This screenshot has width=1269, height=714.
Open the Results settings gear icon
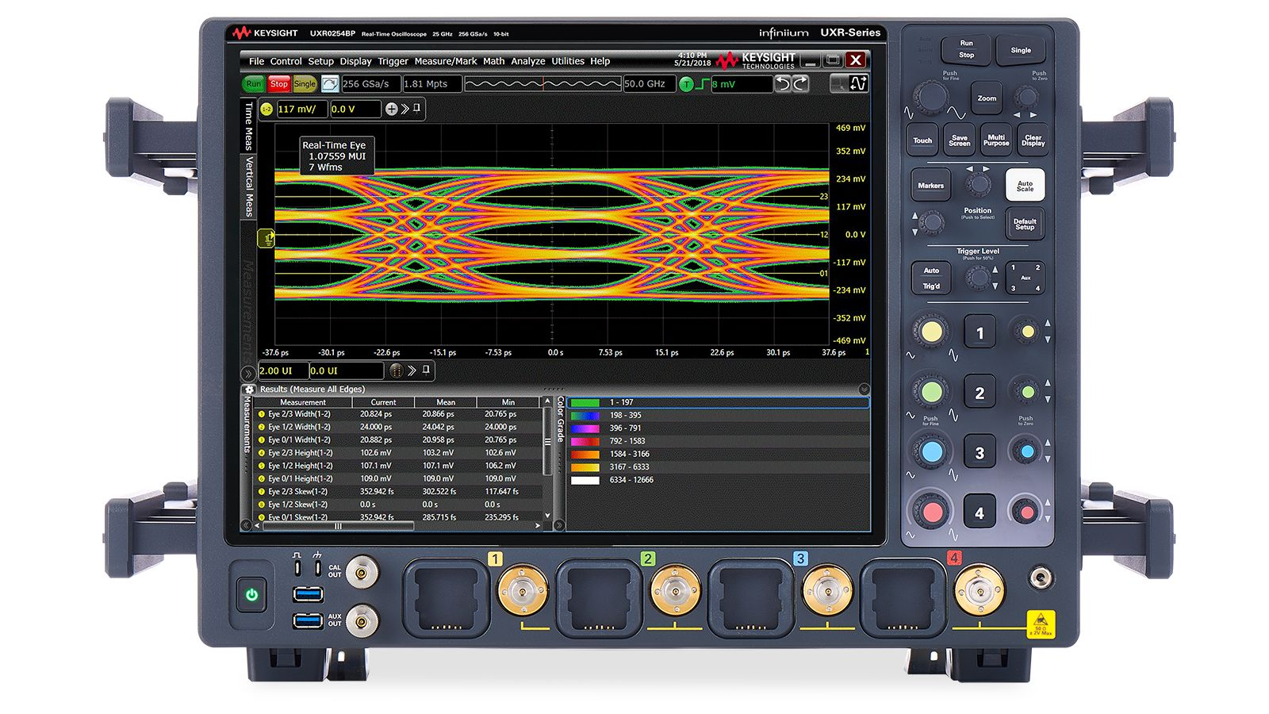[x=250, y=390]
